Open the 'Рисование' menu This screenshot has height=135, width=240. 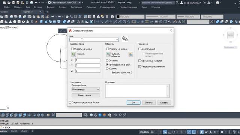click(x=76, y=7)
